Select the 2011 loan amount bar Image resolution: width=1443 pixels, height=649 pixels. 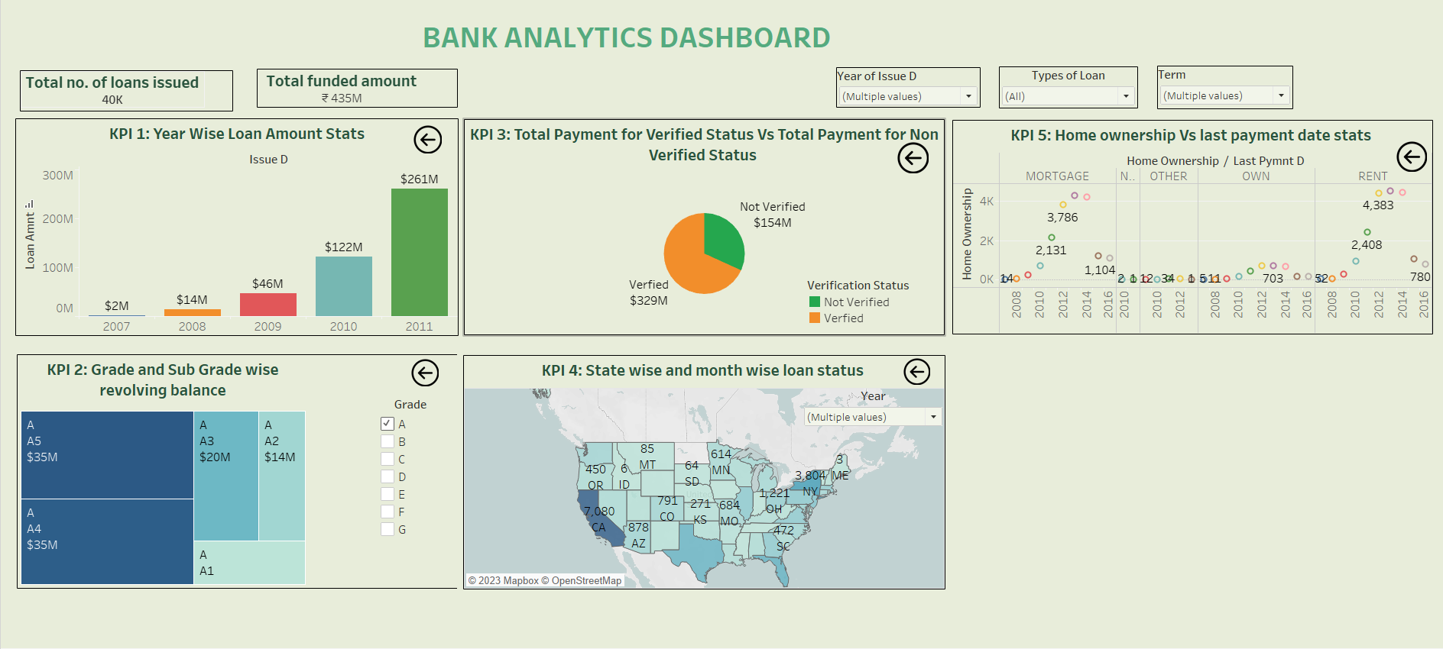(419, 252)
